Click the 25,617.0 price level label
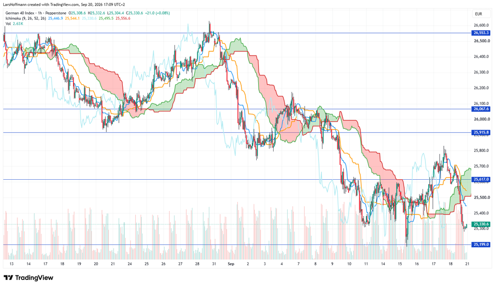Image resolution: width=495 pixels, height=287 pixels. tap(481, 179)
